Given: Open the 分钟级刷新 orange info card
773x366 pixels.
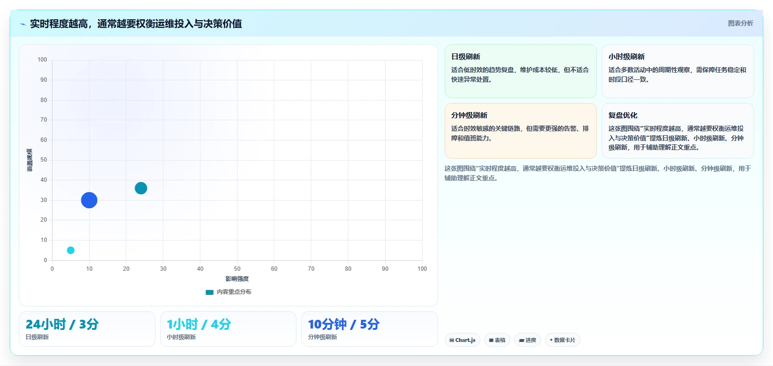Looking at the screenshot, I should pyautogui.click(x=521, y=131).
